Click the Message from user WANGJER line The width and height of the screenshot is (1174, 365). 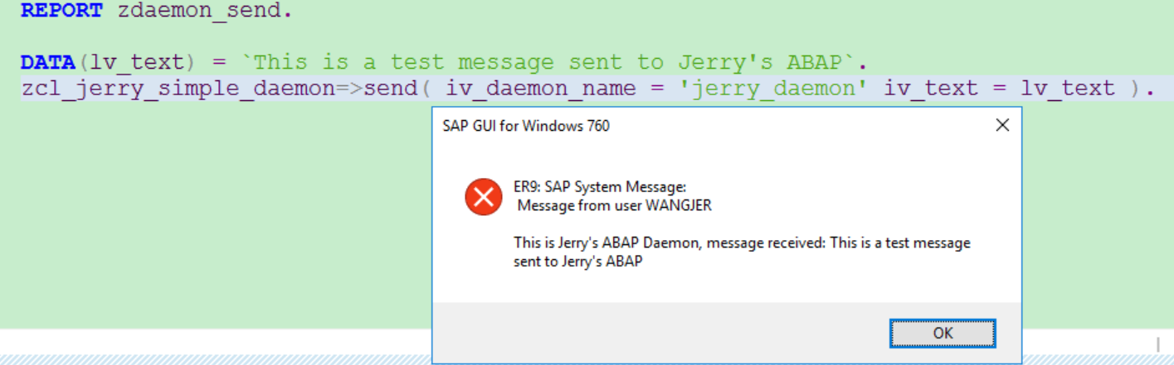pos(614,205)
